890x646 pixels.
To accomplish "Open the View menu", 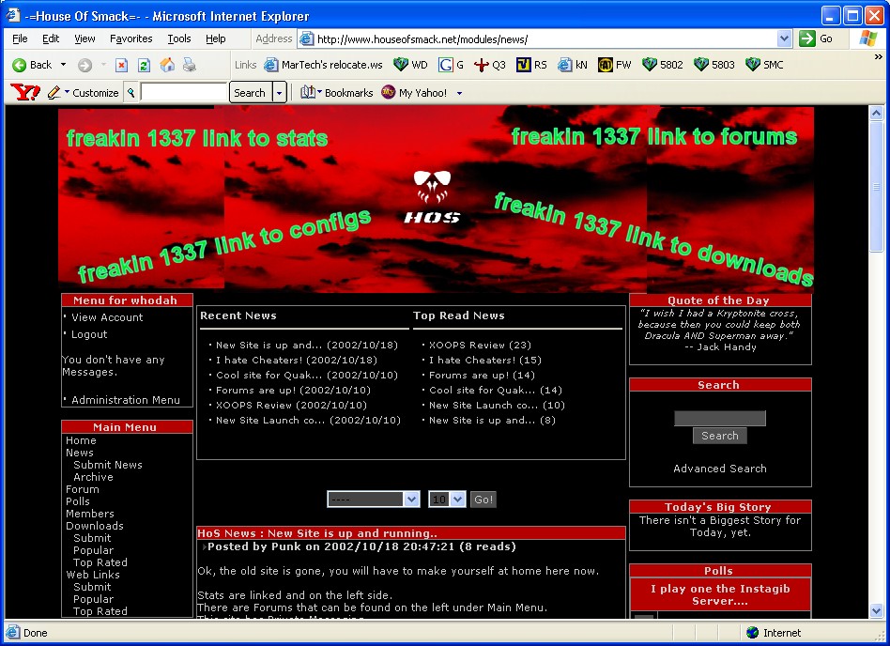I will (84, 38).
